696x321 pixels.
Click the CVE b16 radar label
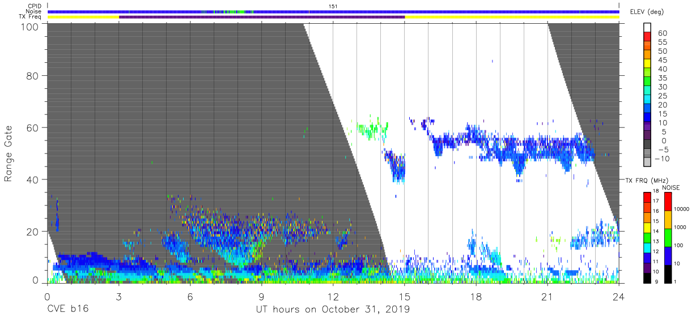pyautogui.click(x=67, y=309)
